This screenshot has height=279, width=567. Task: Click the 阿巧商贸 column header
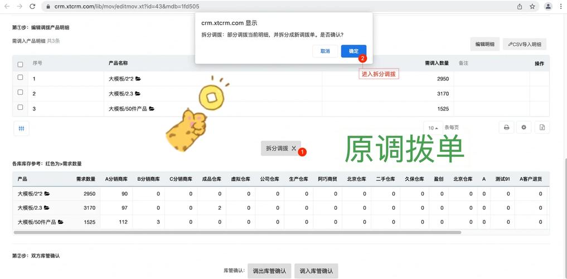tap(328, 179)
